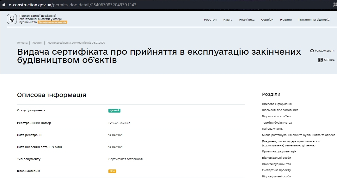337x178 pixels.
Task: Open the Сервіси menu item
Action: [x=267, y=20]
